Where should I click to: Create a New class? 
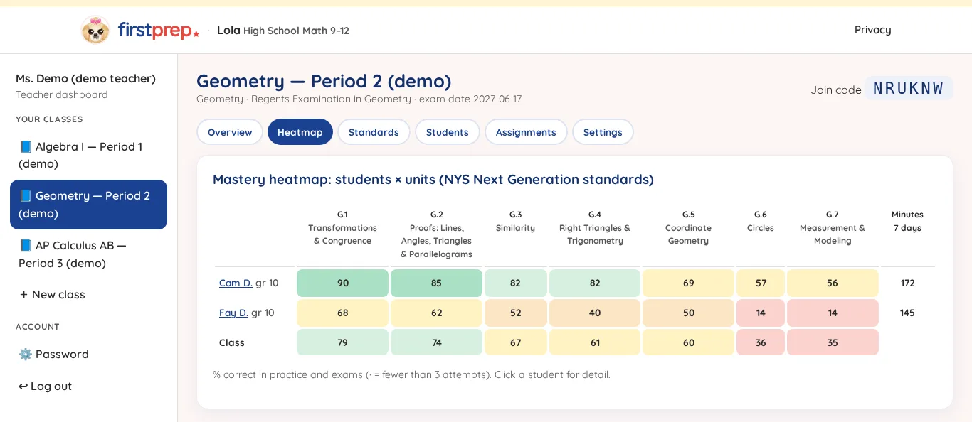click(x=88, y=294)
